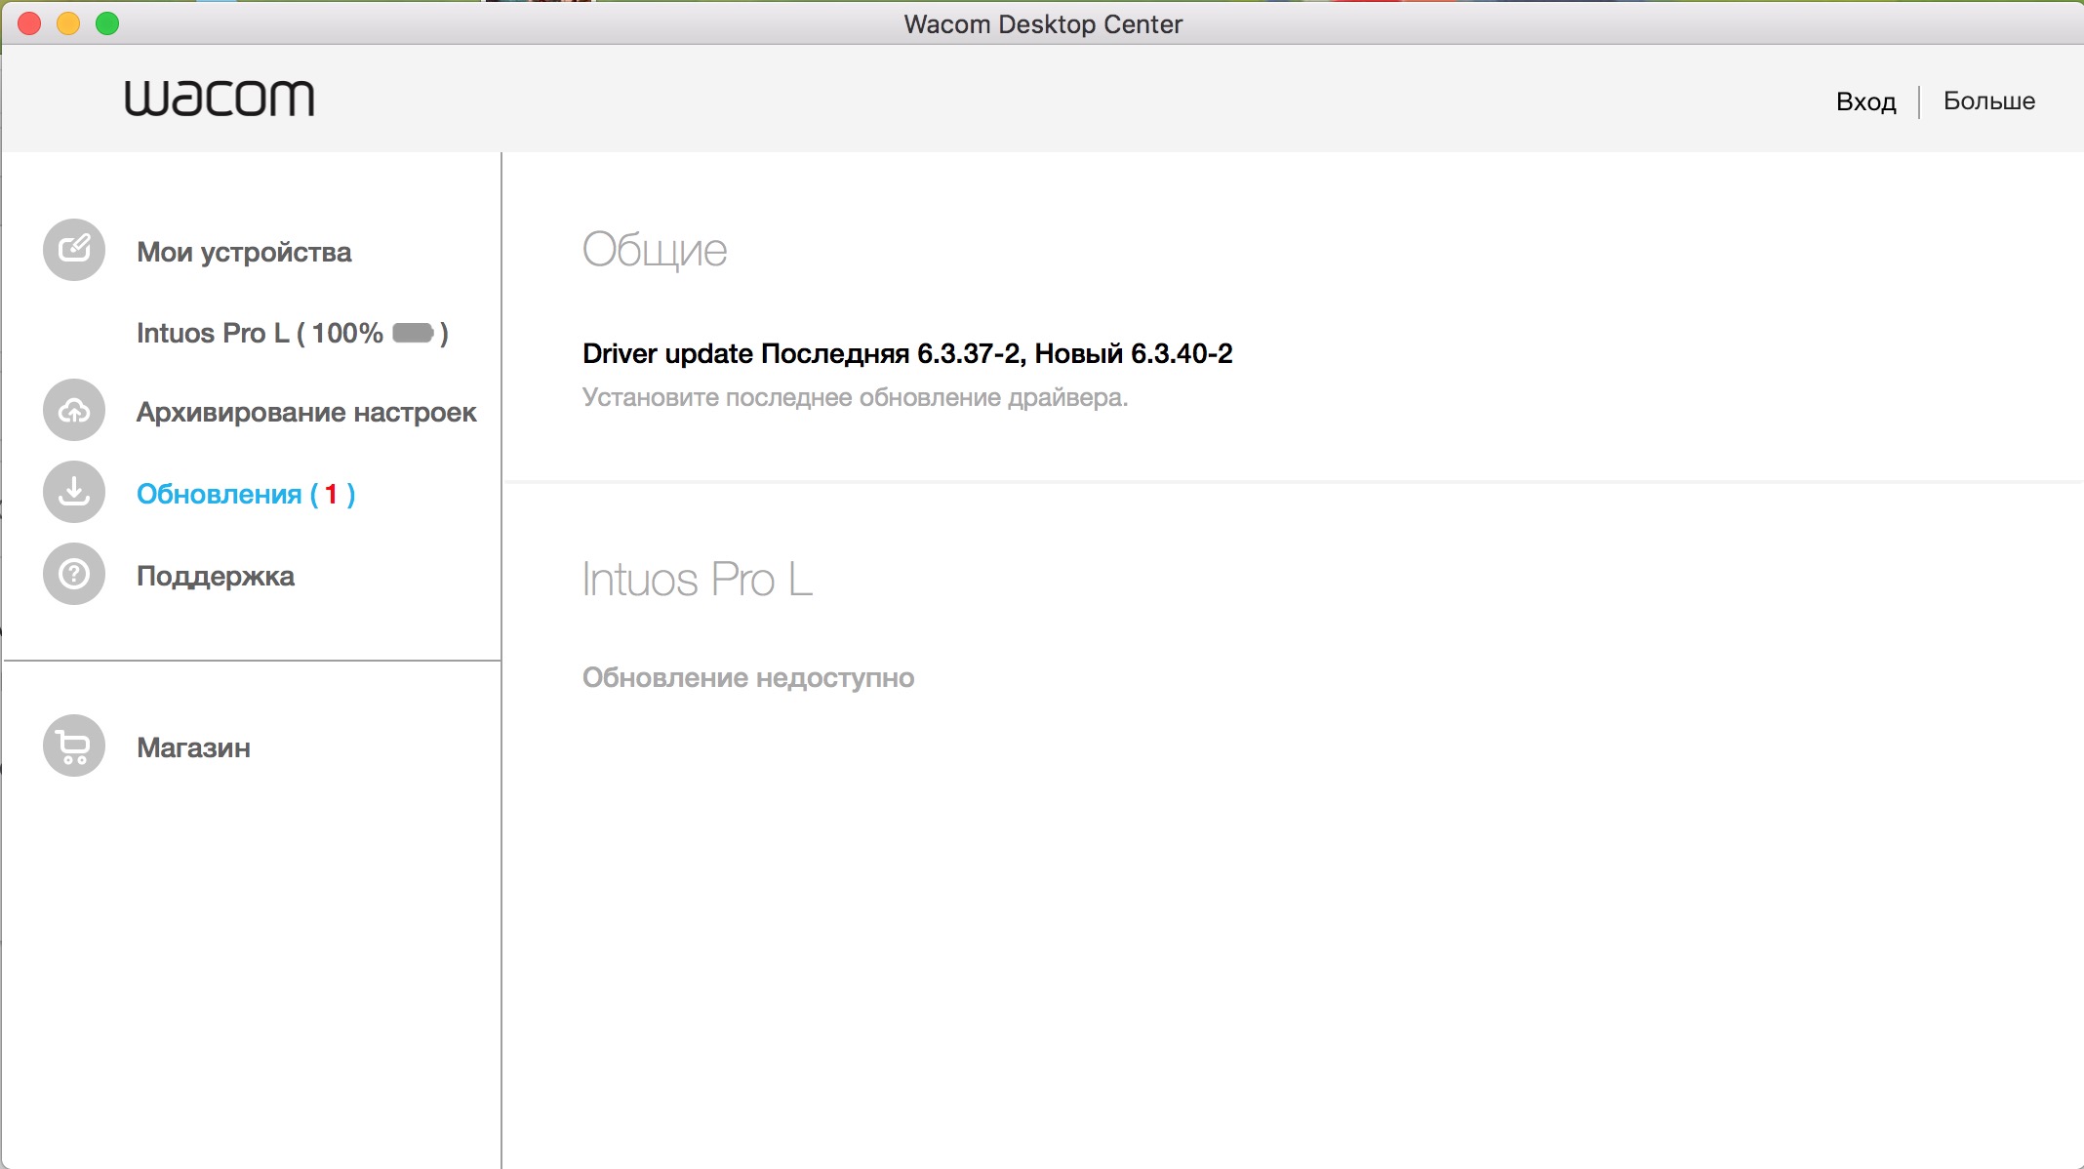This screenshot has height=1169, width=2084.
Task: Click Вход to sign in
Action: coord(1866,101)
